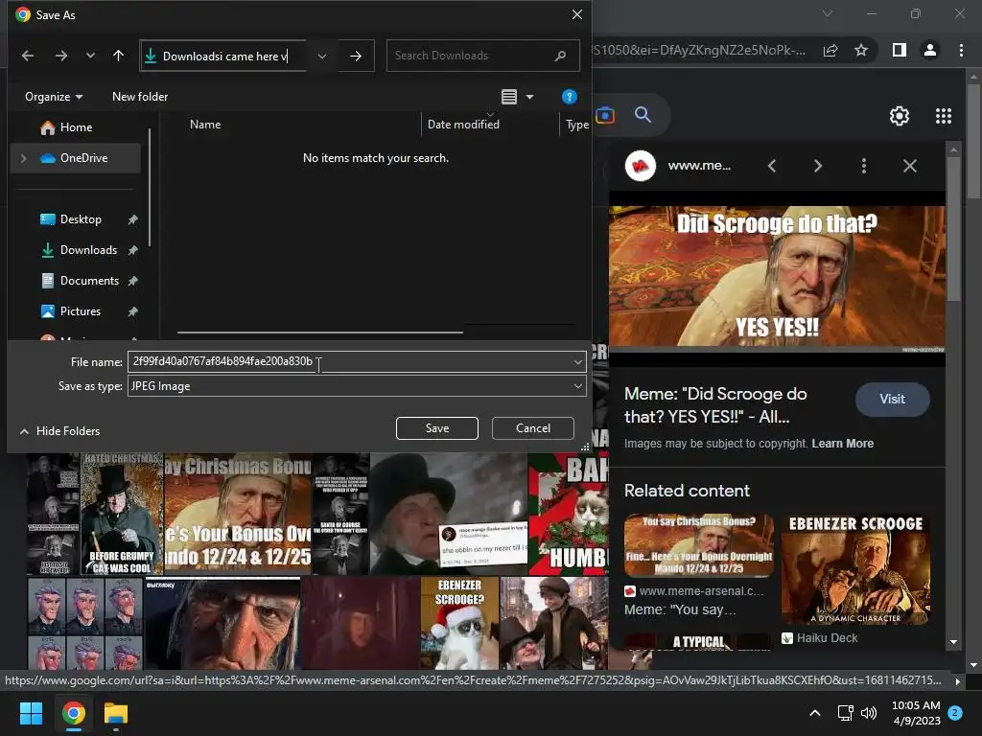Viewport: 982px width, 736px height.
Task: Expand the File name dropdown arrow
Action: tap(577, 361)
